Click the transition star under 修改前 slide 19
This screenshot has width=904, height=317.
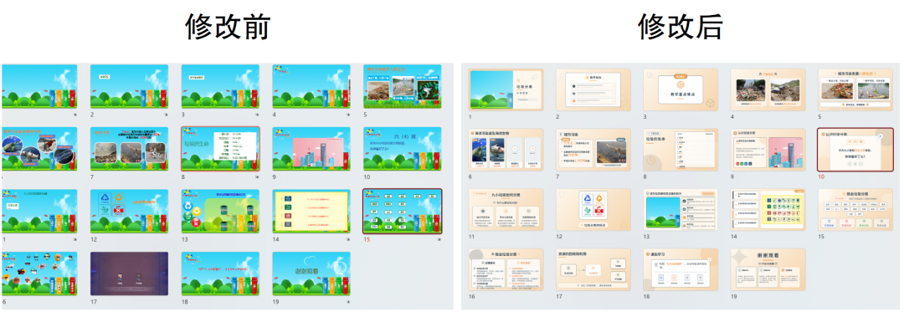pos(347,302)
